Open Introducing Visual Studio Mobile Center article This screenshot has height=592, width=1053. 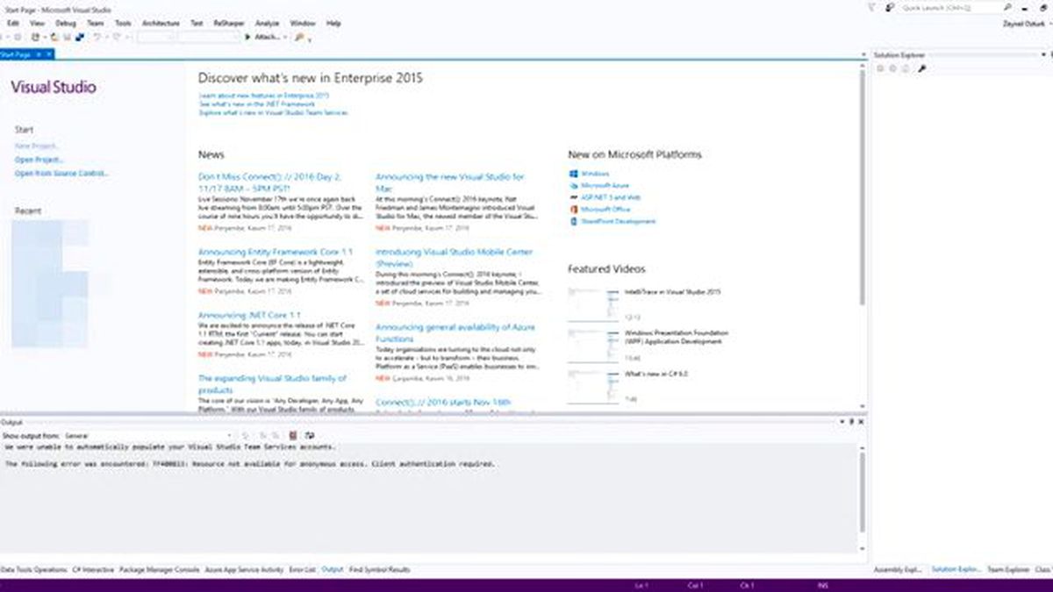tap(454, 258)
